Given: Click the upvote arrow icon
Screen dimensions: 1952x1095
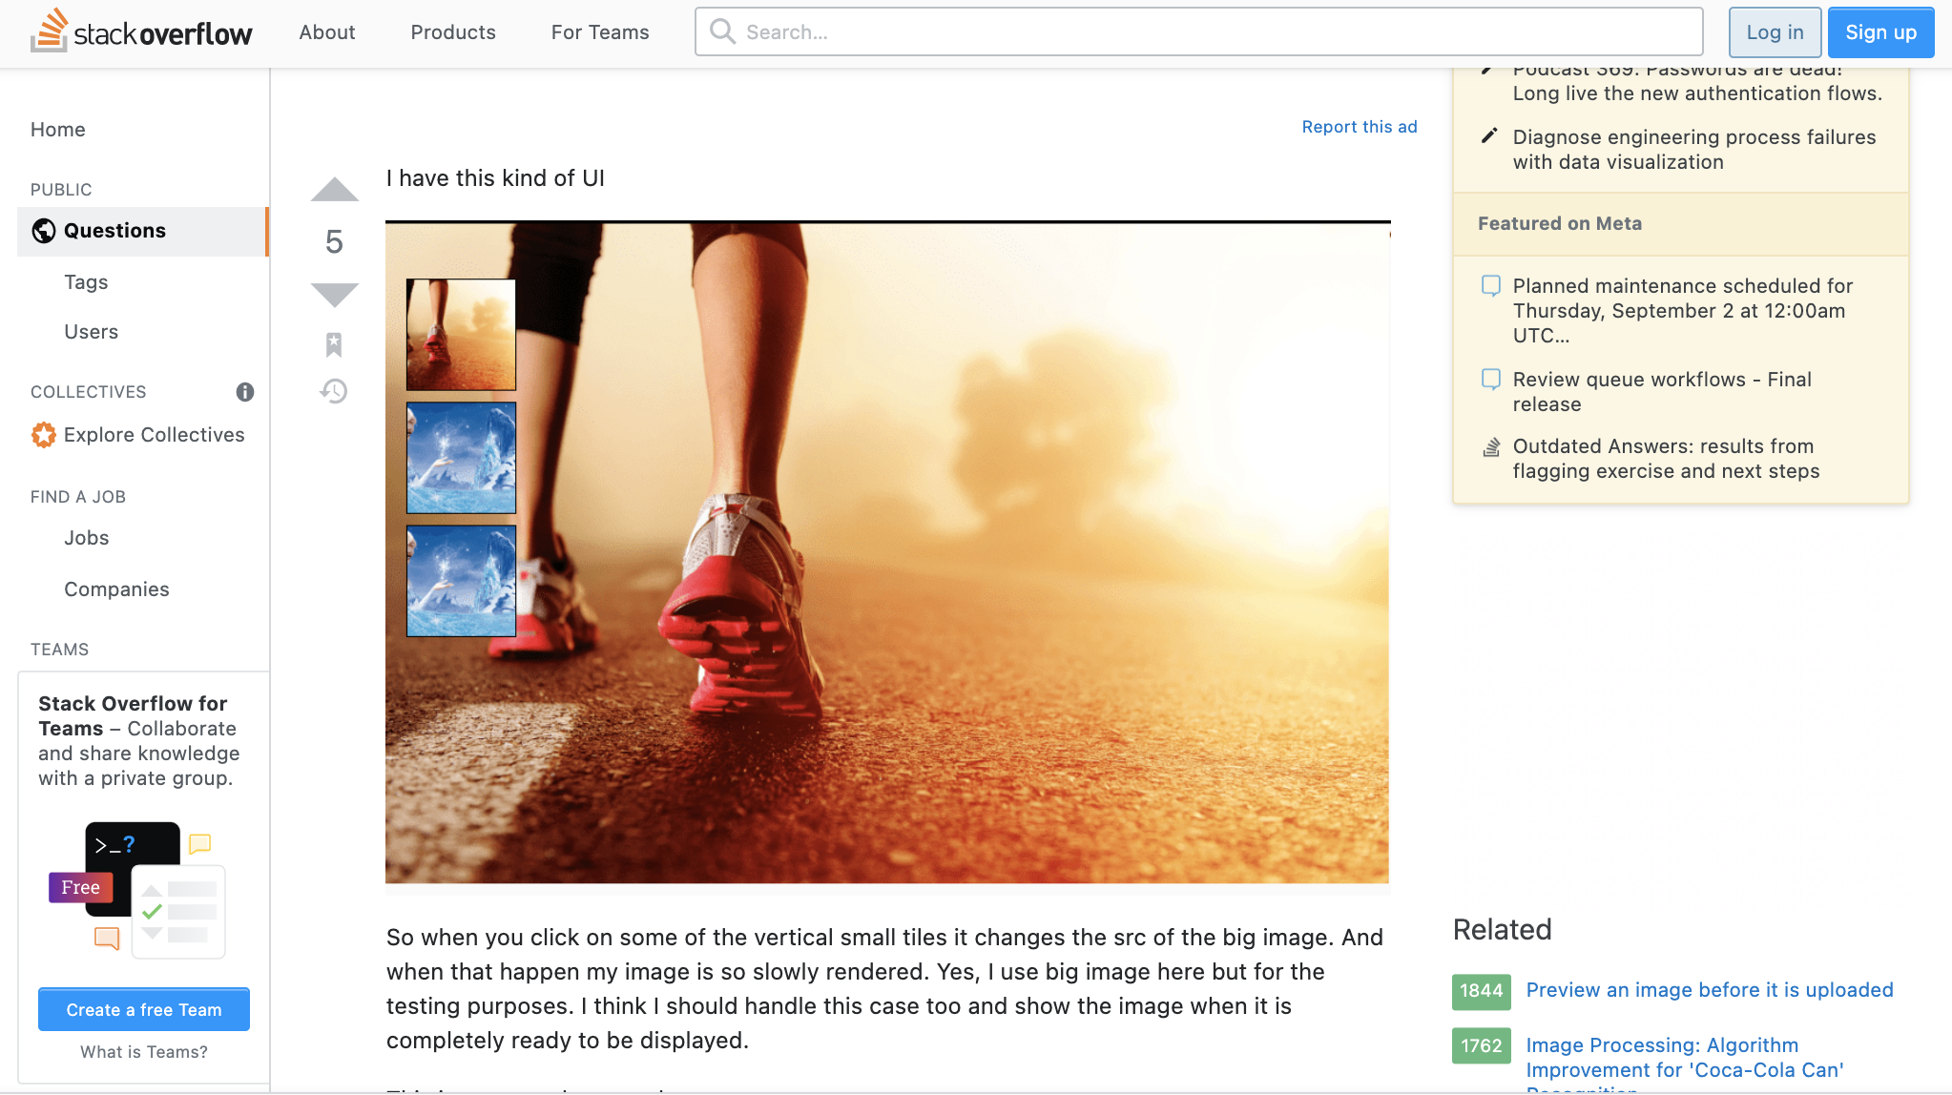Looking at the screenshot, I should point(334,190).
